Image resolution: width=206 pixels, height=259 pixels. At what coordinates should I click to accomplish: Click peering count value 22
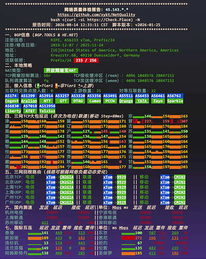click(154, 91)
